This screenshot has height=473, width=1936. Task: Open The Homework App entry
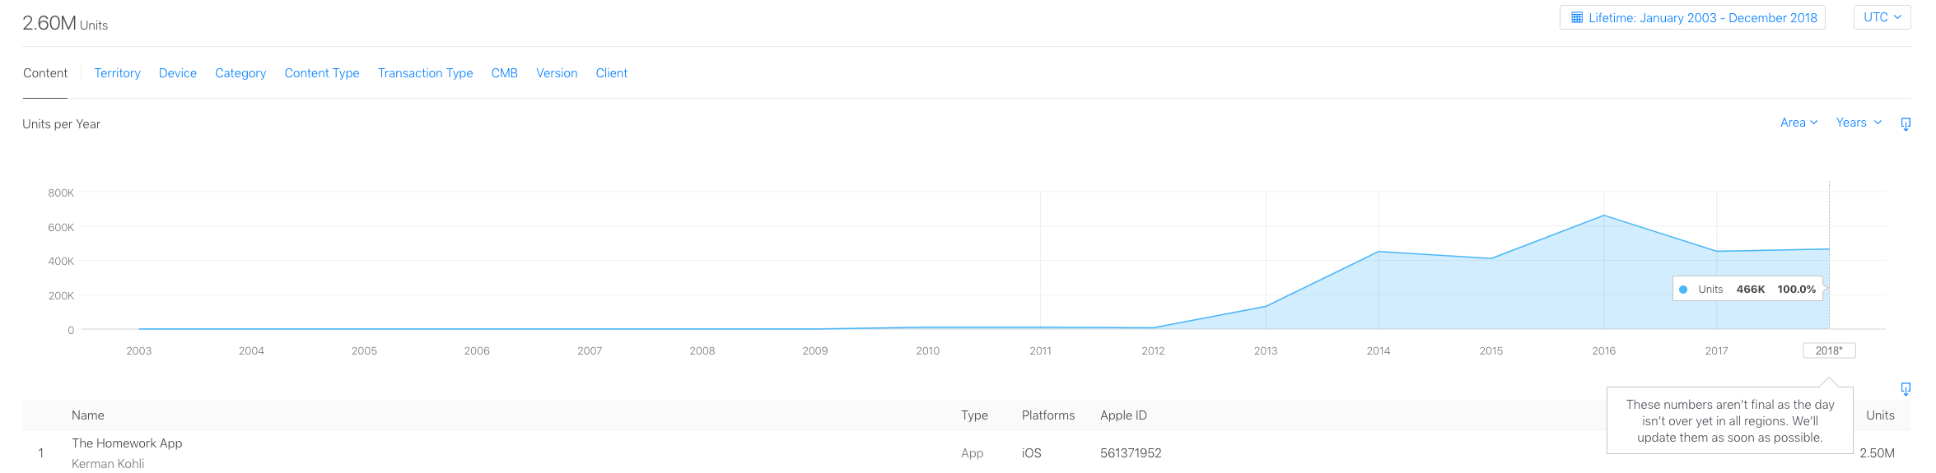coord(127,443)
